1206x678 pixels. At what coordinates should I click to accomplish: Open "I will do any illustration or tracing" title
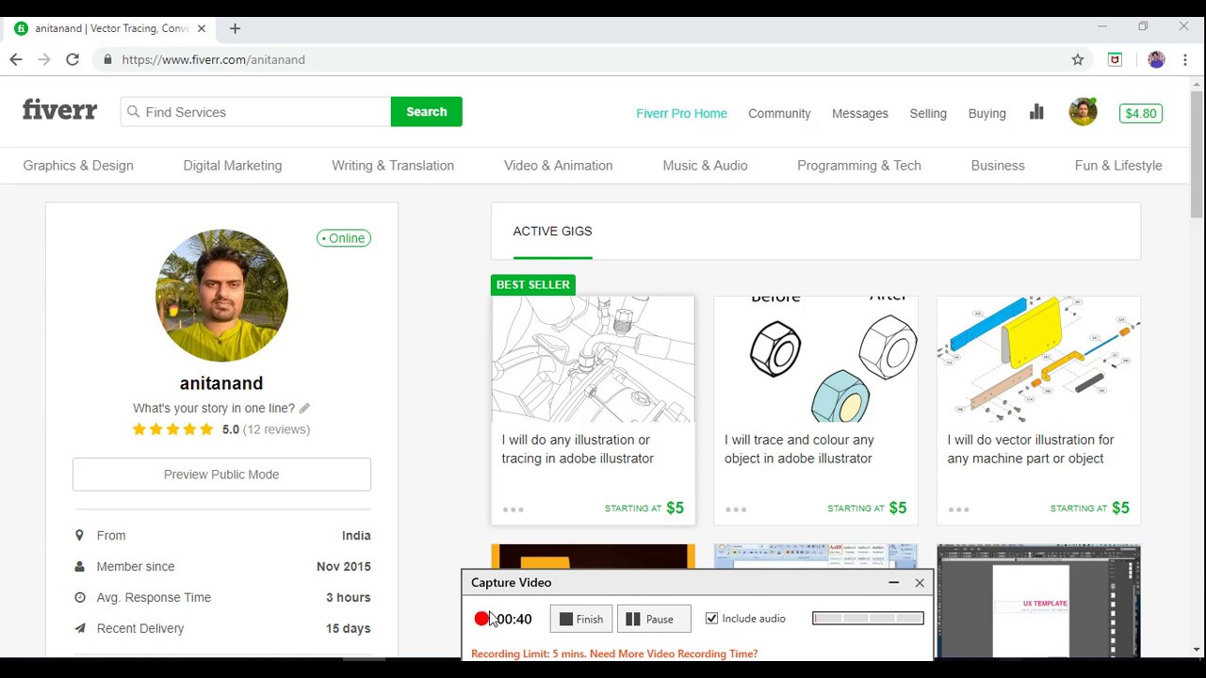click(578, 449)
